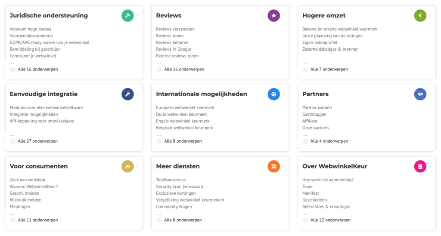Expand the chevron next to Reviews
Image resolution: width=441 pixels, height=236 pixels.
pos(284,16)
